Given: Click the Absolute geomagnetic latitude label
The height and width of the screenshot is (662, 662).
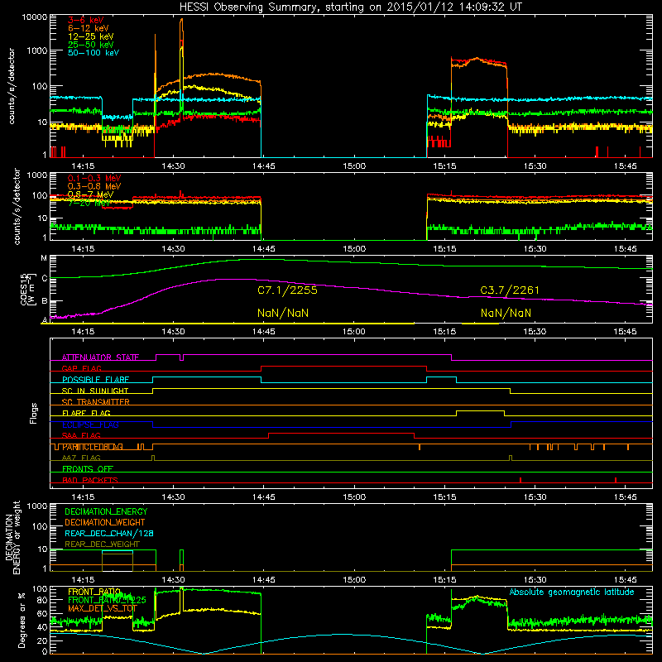Looking at the screenshot, I should tap(572, 592).
